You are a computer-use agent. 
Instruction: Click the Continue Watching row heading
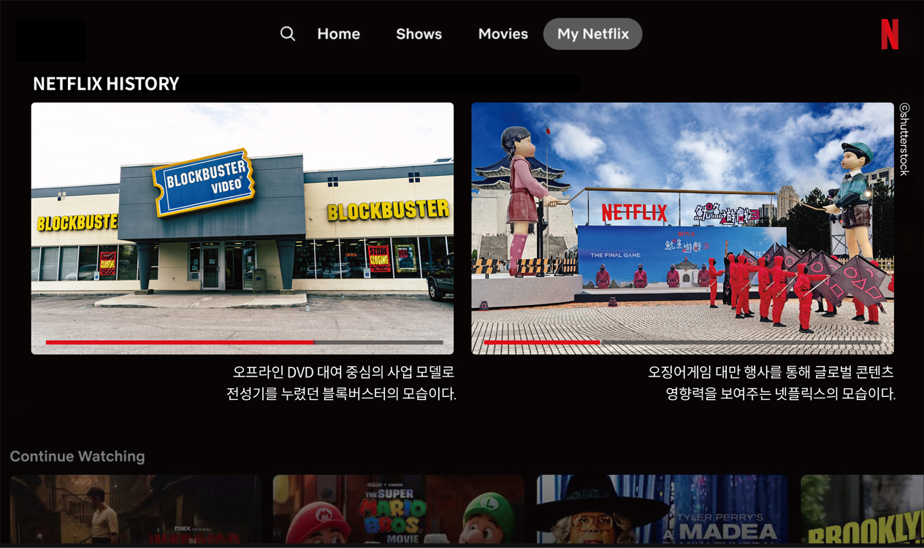pyautogui.click(x=77, y=457)
